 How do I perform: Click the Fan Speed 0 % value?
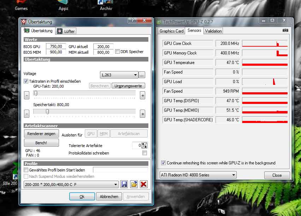pyautogui.click(x=228, y=72)
